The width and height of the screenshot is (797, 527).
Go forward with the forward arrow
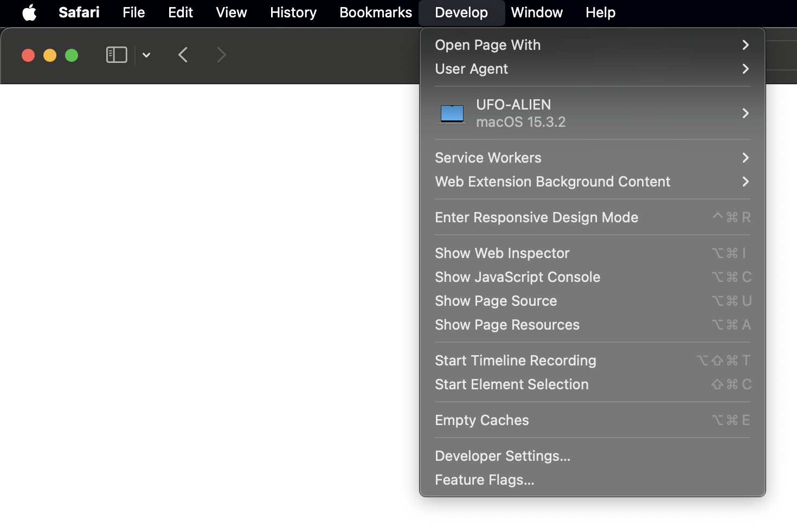(221, 55)
